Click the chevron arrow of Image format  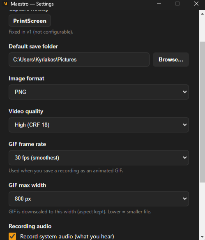184,92
